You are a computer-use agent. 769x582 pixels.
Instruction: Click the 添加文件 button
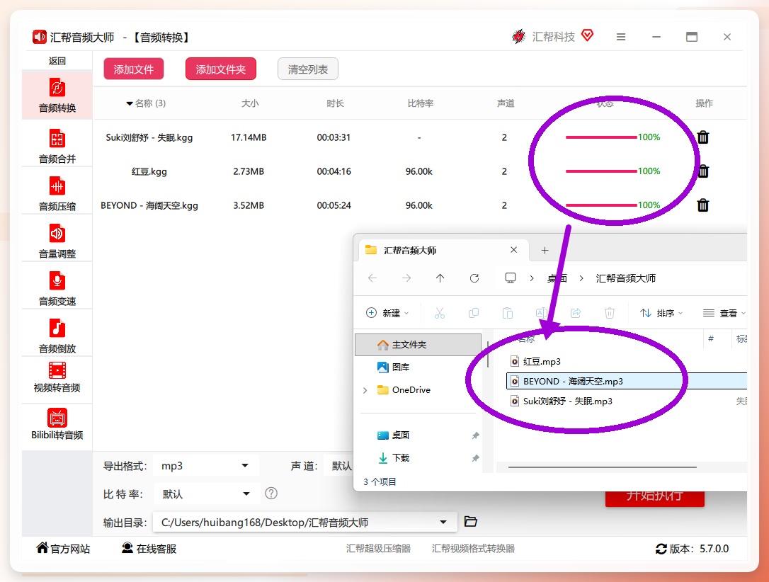pyautogui.click(x=134, y=69)
